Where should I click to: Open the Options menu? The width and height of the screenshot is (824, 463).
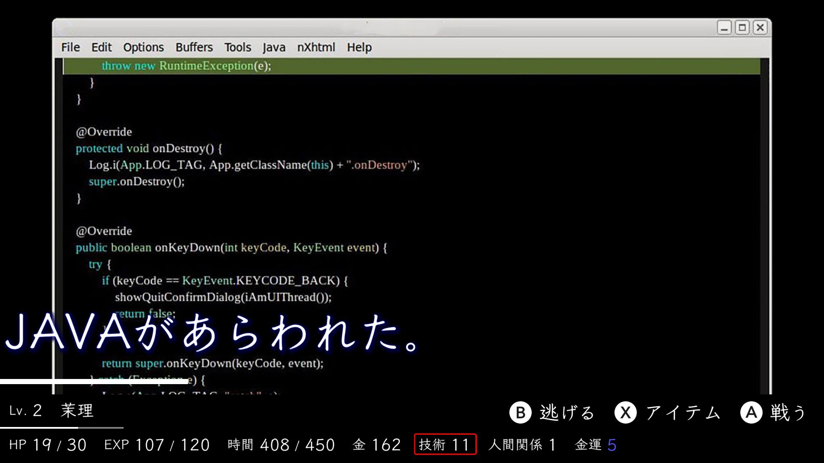click(143, 47)
